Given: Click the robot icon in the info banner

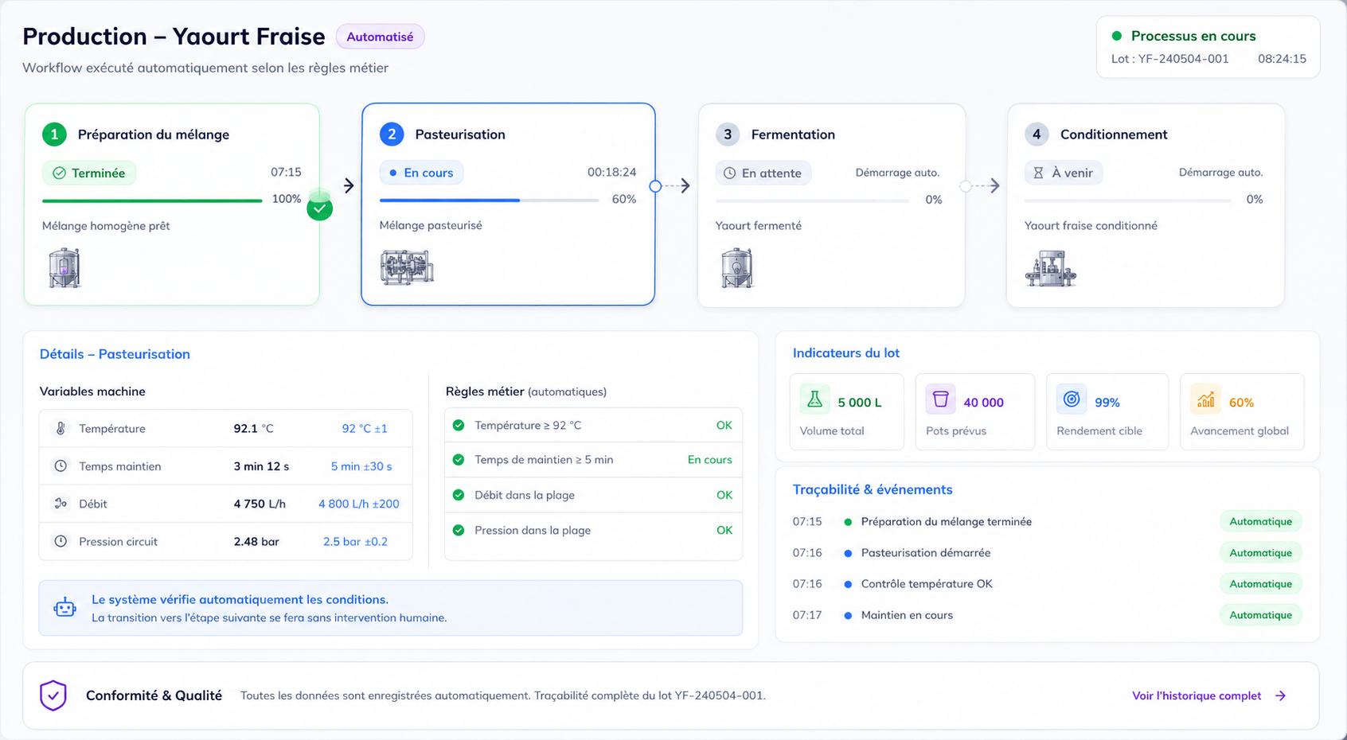Looking at the screenshot, I should click(x=65, y=608).
